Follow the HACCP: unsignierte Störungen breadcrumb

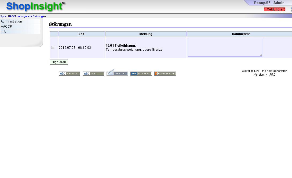pos(27,16)
